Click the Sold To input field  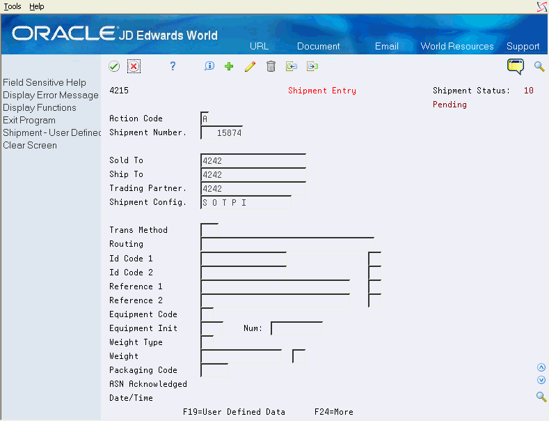click(x=253, y=160)
